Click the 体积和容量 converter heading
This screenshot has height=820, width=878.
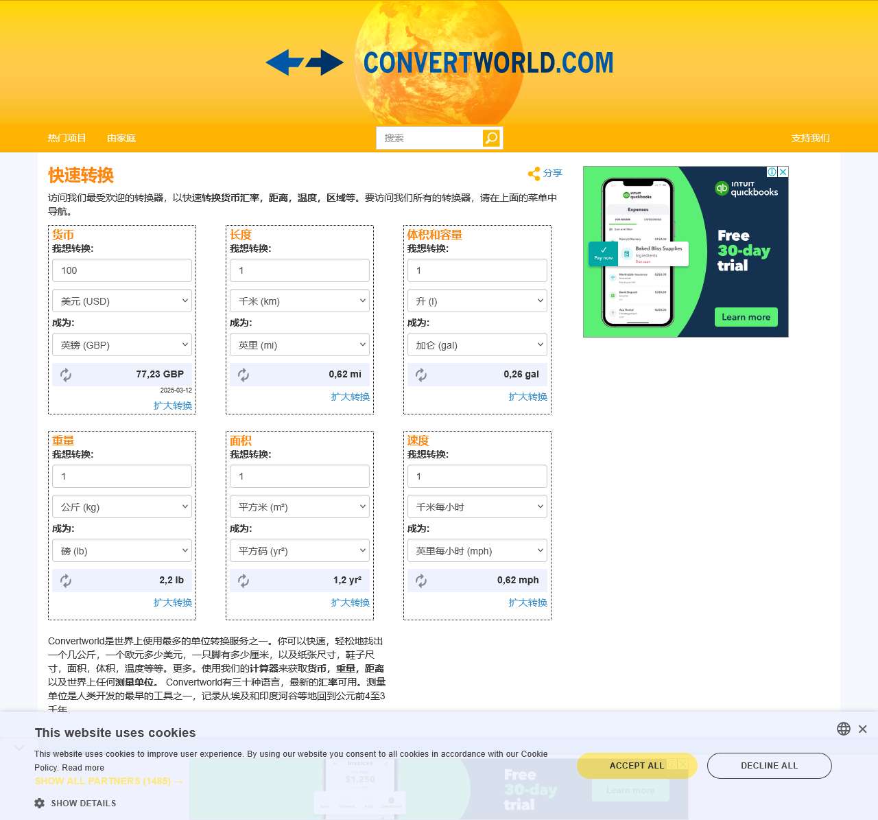click(x=435, y=235)
